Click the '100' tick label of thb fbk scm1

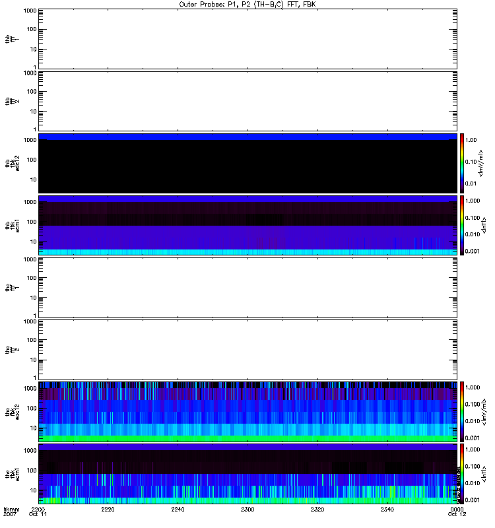[32, 222]
